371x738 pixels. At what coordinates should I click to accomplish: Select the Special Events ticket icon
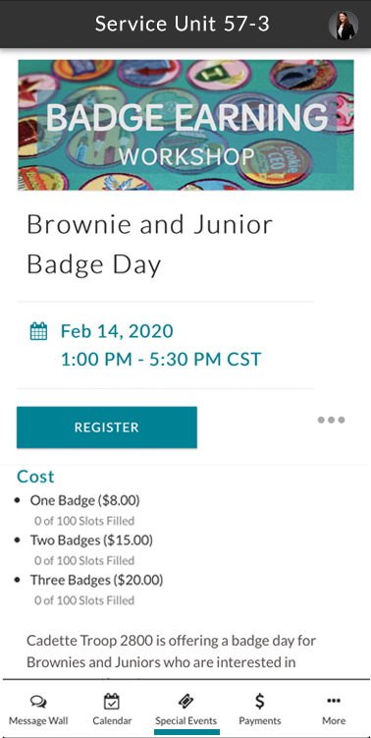pos(186,703)
